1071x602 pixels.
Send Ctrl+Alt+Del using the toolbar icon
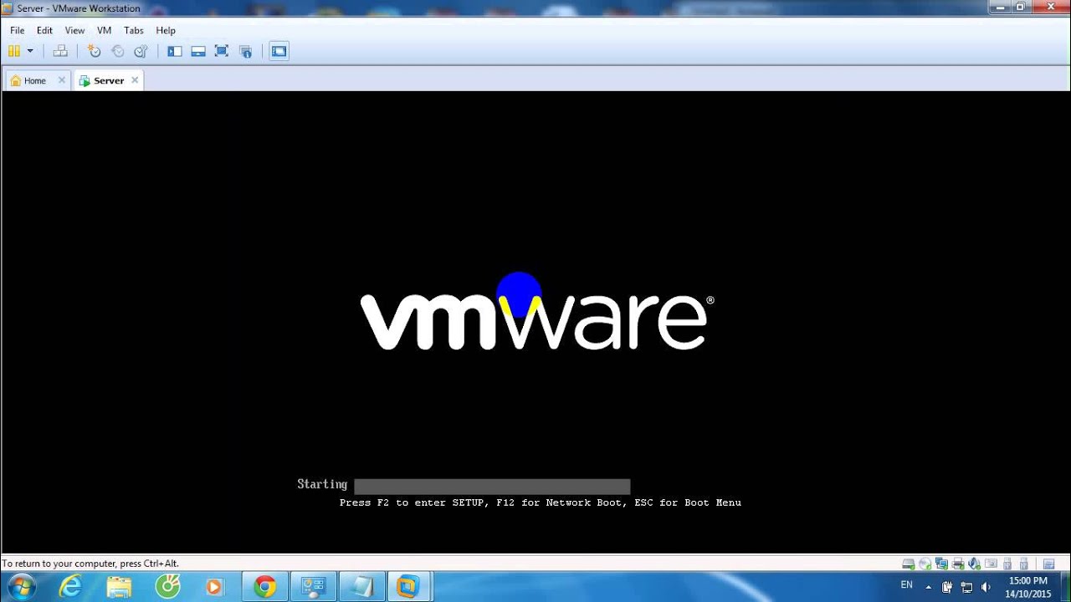[60, 51]
